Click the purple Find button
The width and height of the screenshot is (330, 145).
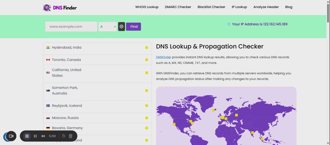tap(134, 26)
